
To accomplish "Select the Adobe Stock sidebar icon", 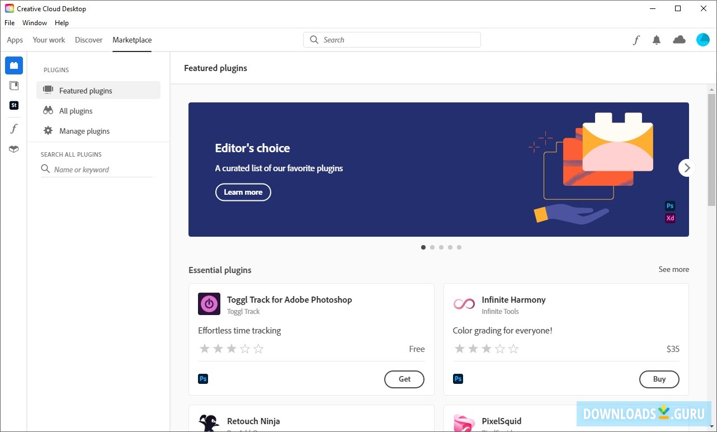I will 14,105.
